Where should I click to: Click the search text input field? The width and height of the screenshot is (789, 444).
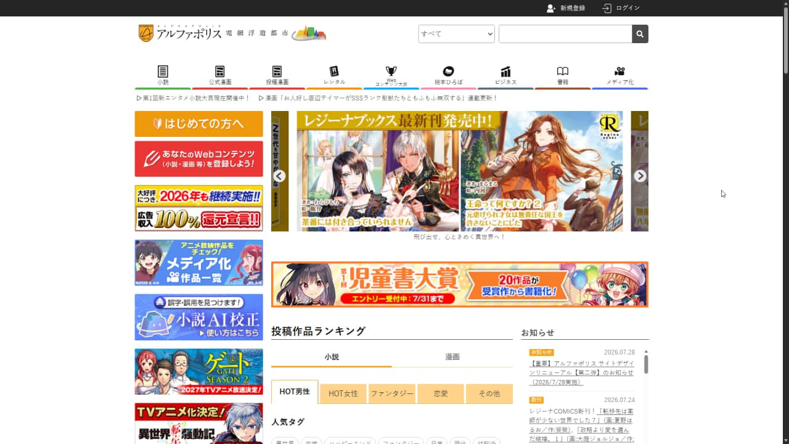[x=565, y=34]
